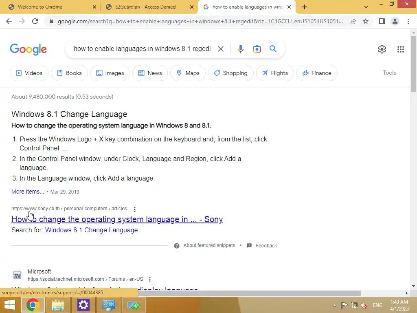Click inside the Google search box

[x=142, y=49]
